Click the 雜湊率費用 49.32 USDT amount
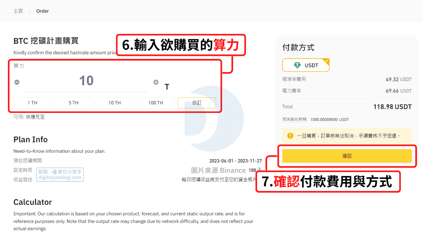Viewport: 422px width, 237px height. (x=399, y=79)
